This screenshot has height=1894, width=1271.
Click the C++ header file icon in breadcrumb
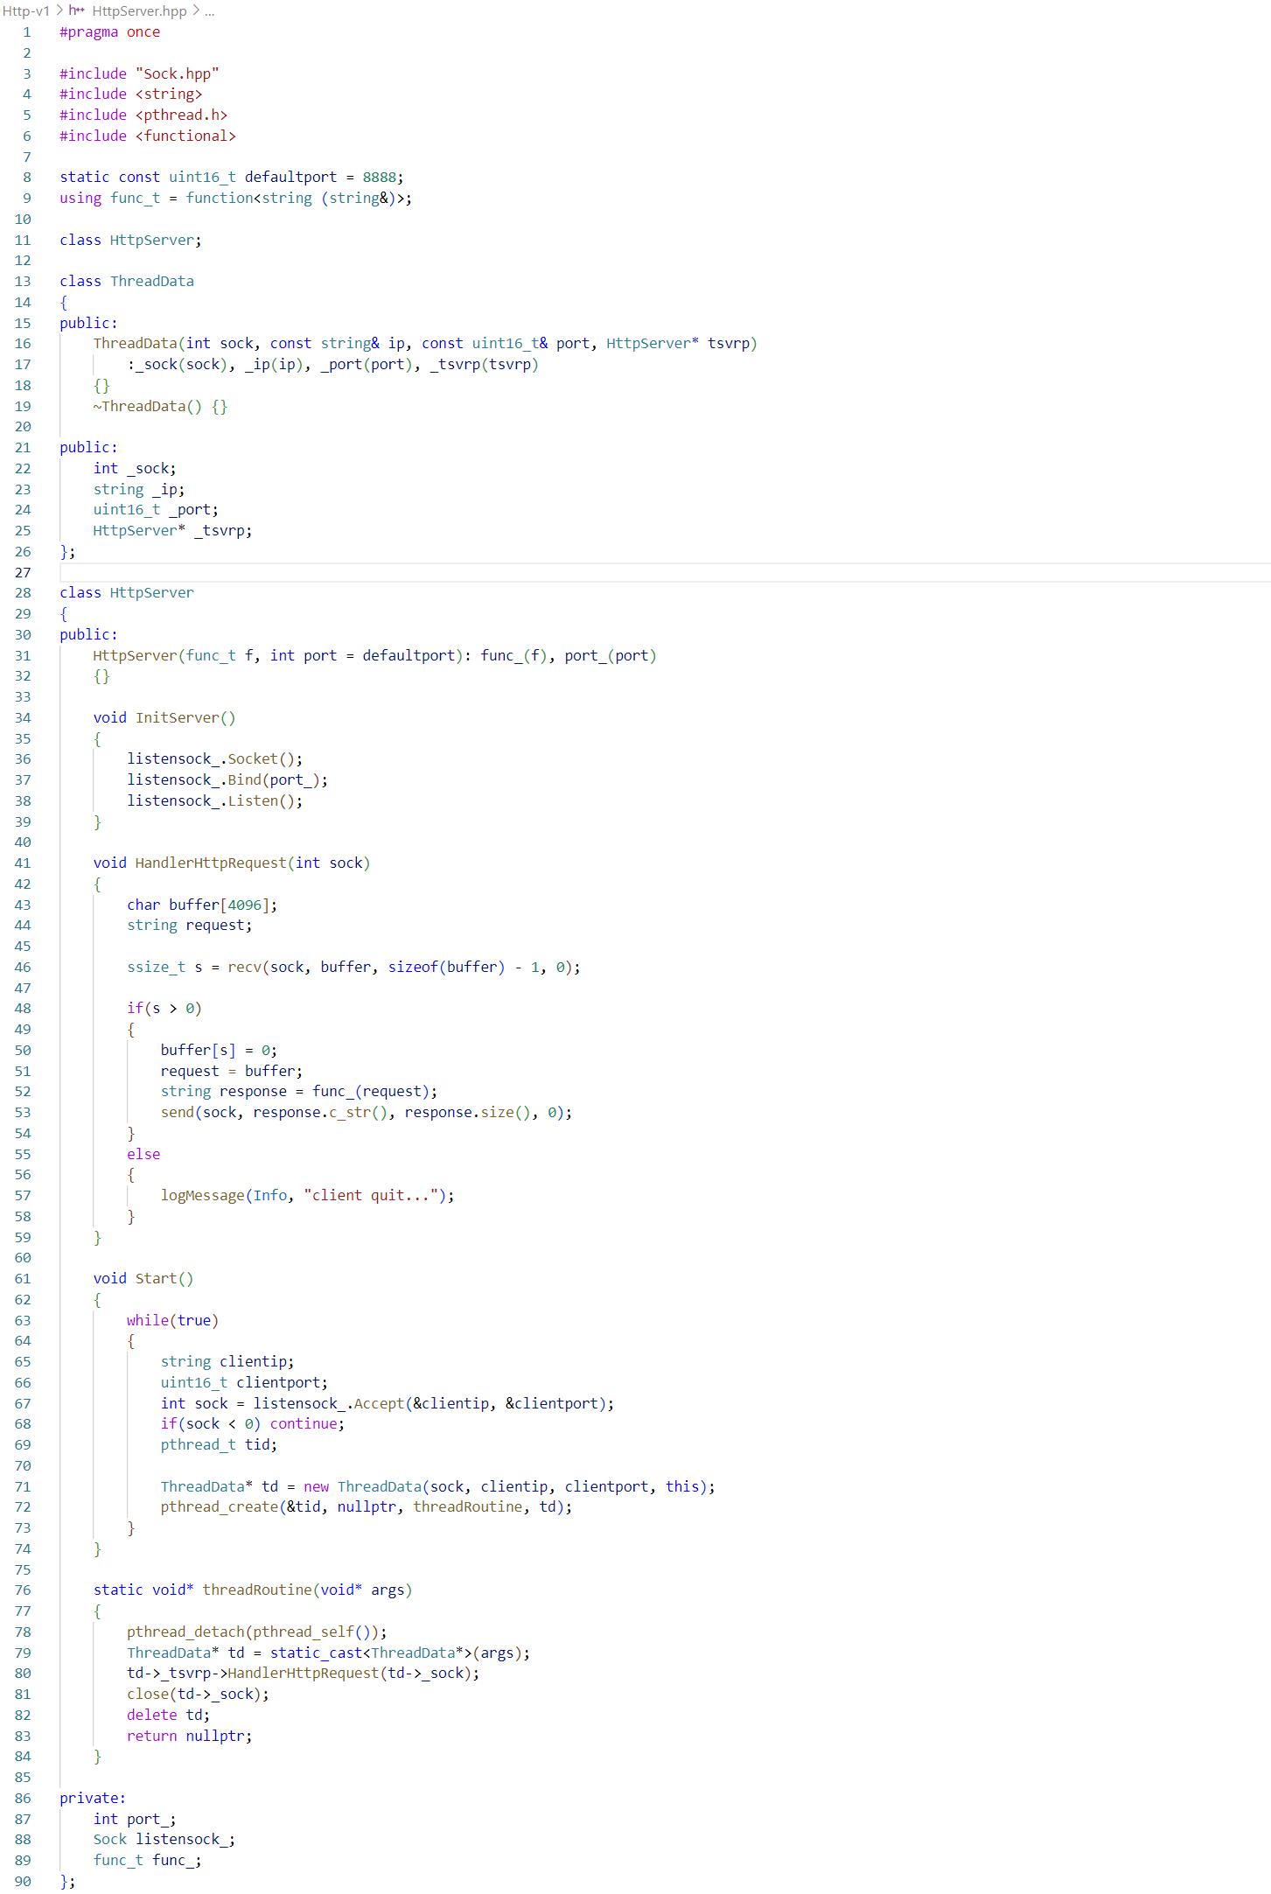click(x=77, y=11)
